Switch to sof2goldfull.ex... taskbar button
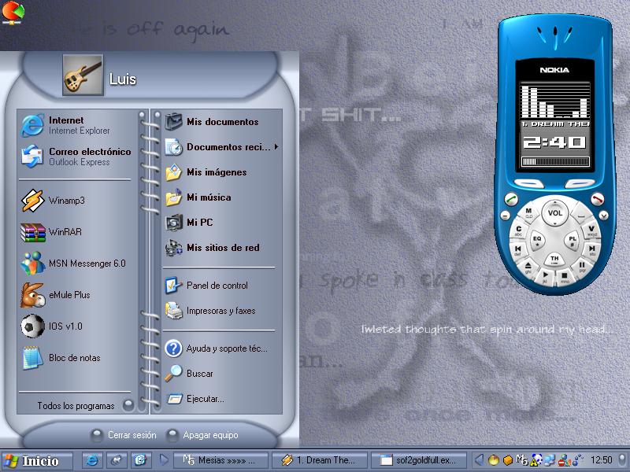Image resolution: width=630 pixels, height=472 pixels. point(419,460)
